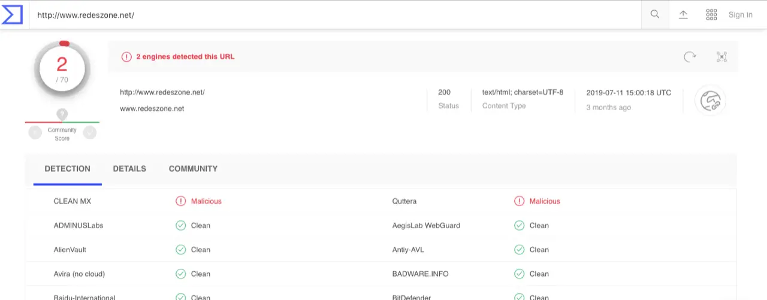This screenshot has width=767, height=300.
Task: Click the CLEAN MX engine name
Action: 73,201
